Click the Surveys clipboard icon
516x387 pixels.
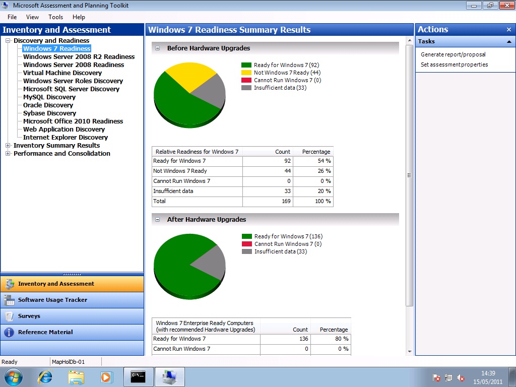coord(9,316)
